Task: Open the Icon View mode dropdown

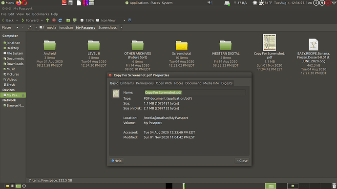Action: [124, 20]
